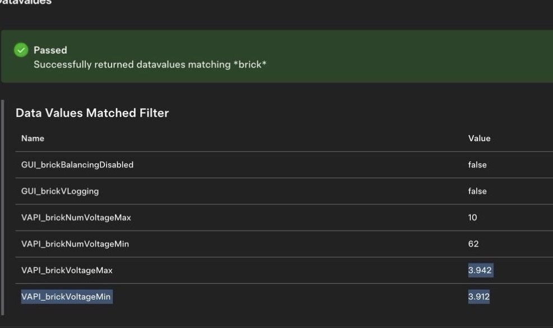Click the false value for GUI_brickVLogging
The image size is (553, 328).
[477, 191]
